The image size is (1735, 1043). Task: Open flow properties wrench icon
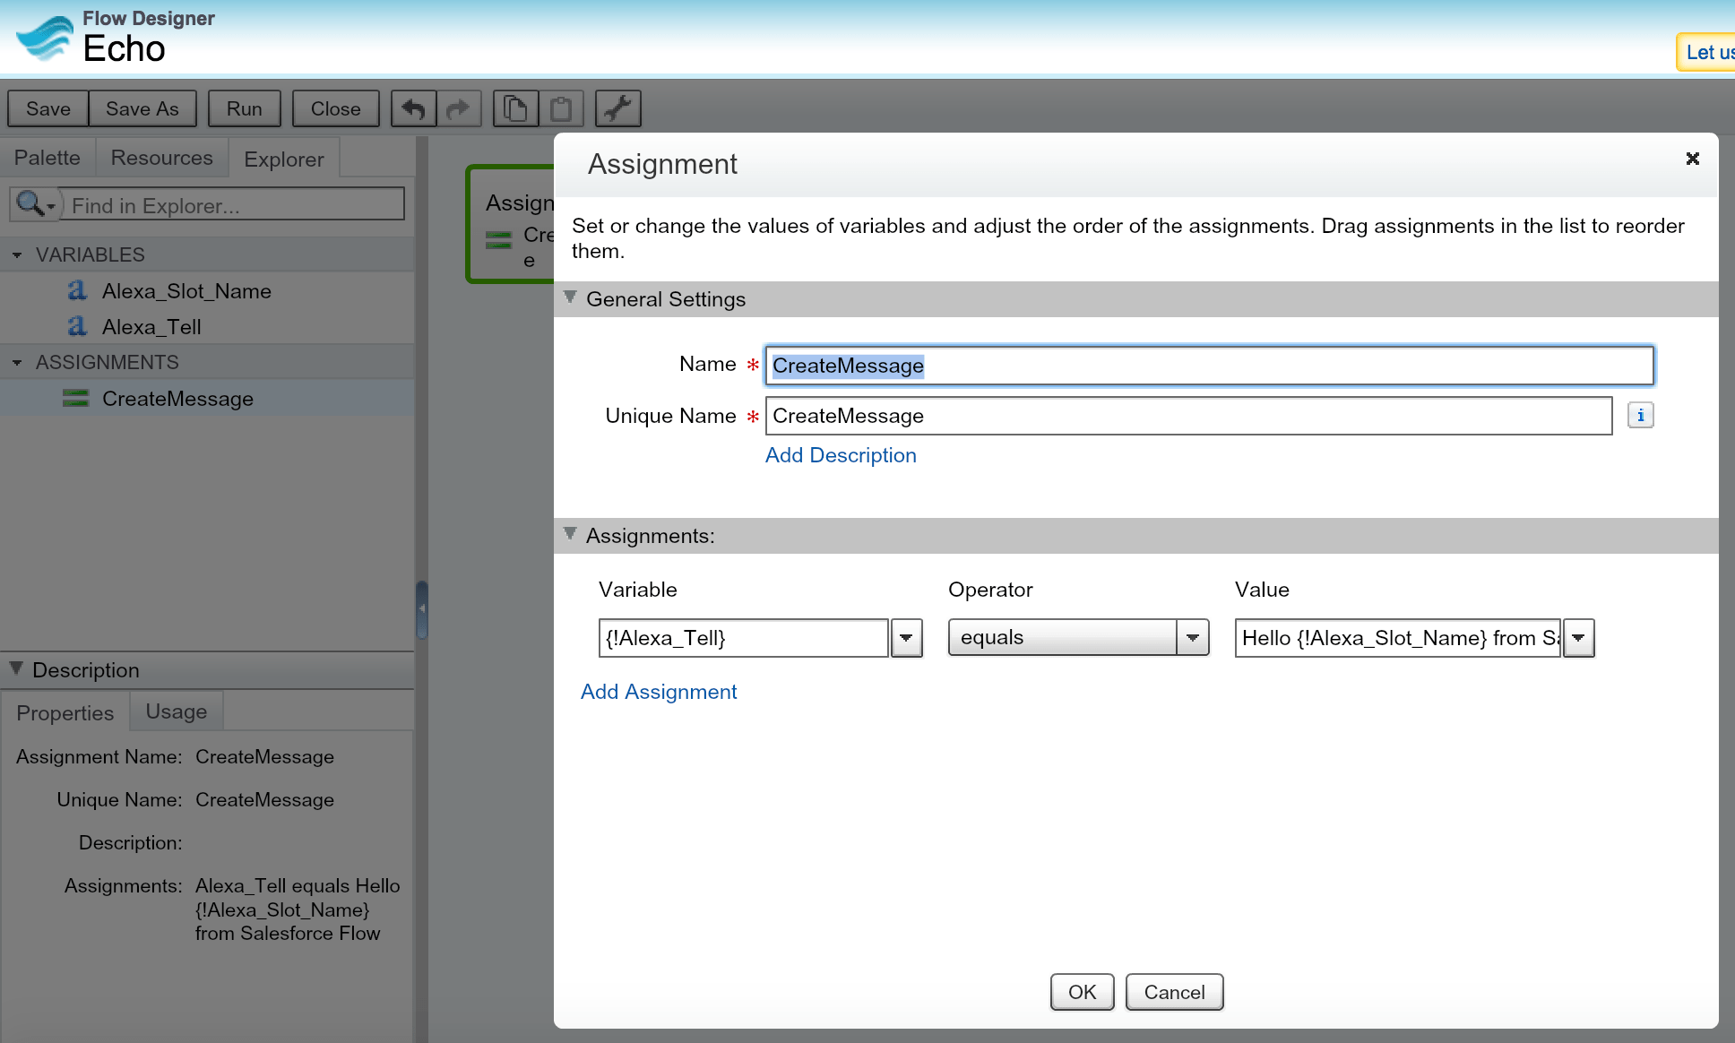click(x=617, y=108)
